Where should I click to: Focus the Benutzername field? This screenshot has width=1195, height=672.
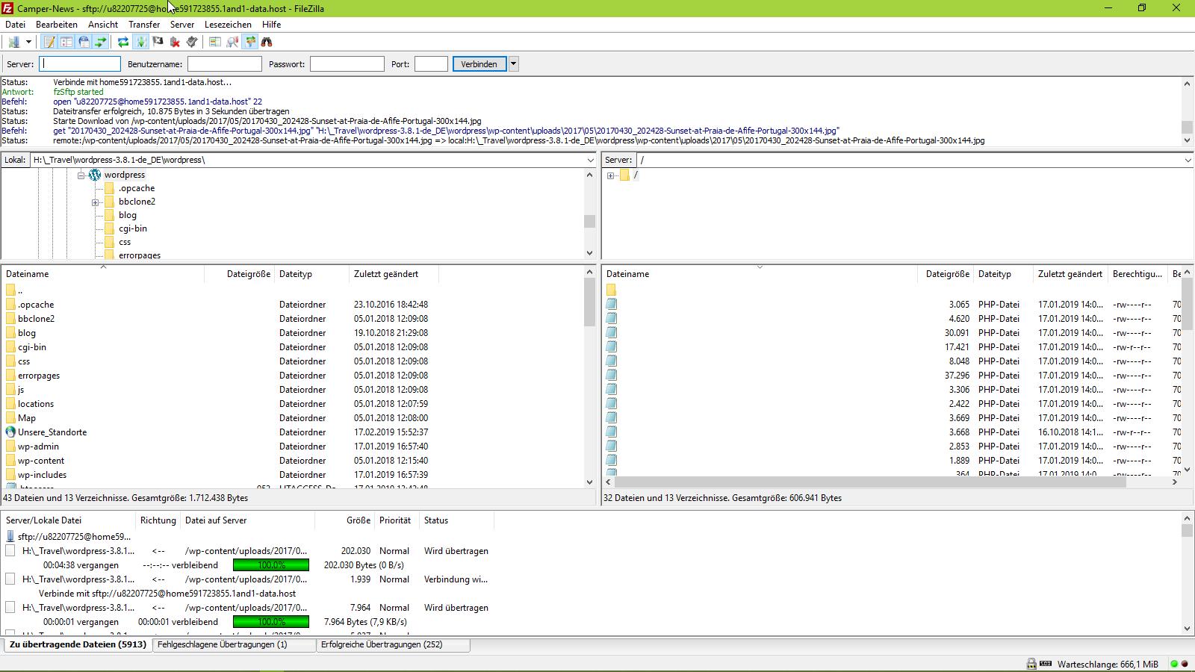225,64
